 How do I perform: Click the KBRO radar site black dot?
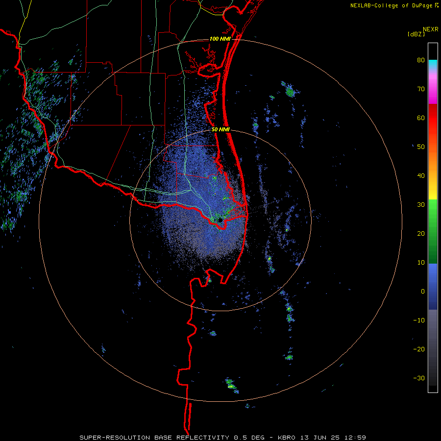[220, 220]
